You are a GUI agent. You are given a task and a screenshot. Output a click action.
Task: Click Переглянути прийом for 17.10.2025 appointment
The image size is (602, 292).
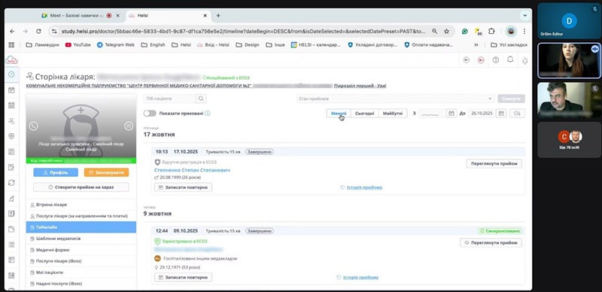[x=494, y=163]
